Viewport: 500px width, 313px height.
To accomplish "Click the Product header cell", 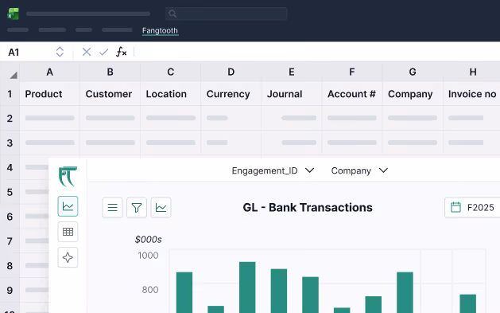I will (x=50, y=94).
